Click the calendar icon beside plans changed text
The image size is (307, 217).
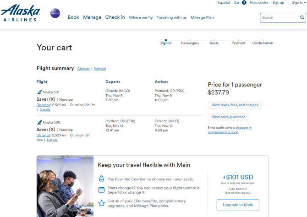point(101,190)
